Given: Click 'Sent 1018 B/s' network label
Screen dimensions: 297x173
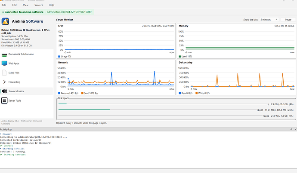Looking at the screenshot, I should (x=91, y=93).
